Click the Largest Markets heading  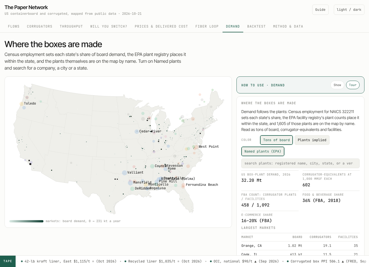coord(258,228)
